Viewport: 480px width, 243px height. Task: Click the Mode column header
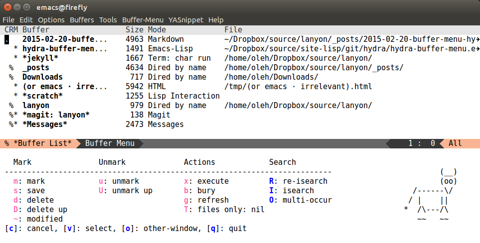pyautogui.click(x=157, y=30)
